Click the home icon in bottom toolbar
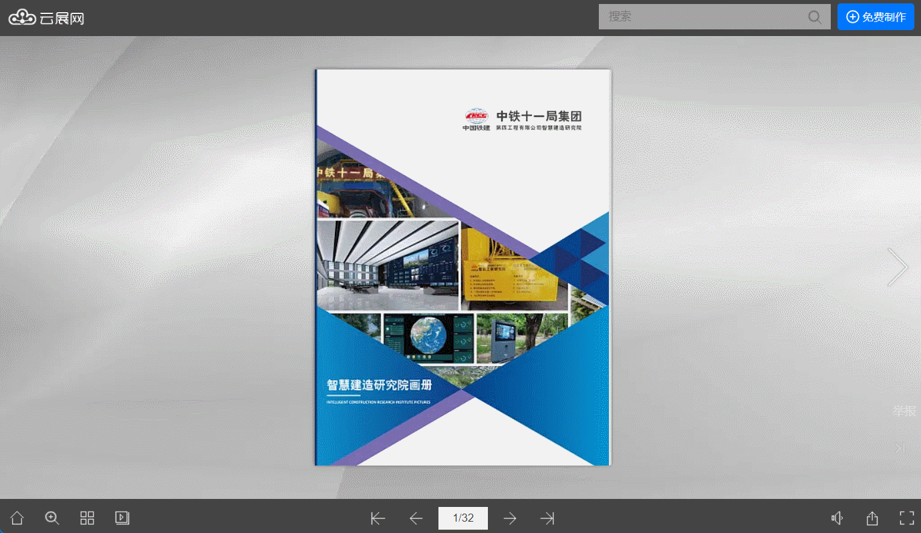 (x=17, y=518)
